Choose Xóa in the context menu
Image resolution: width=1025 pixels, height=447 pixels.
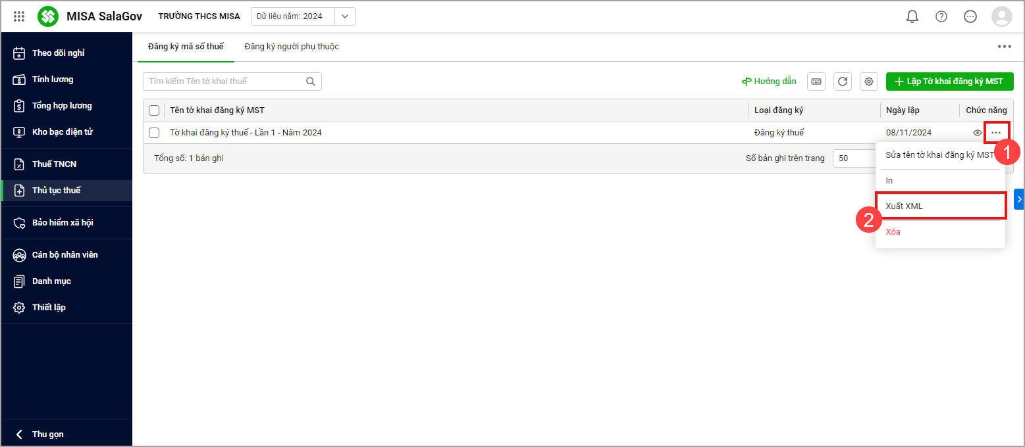pos(893,232)
